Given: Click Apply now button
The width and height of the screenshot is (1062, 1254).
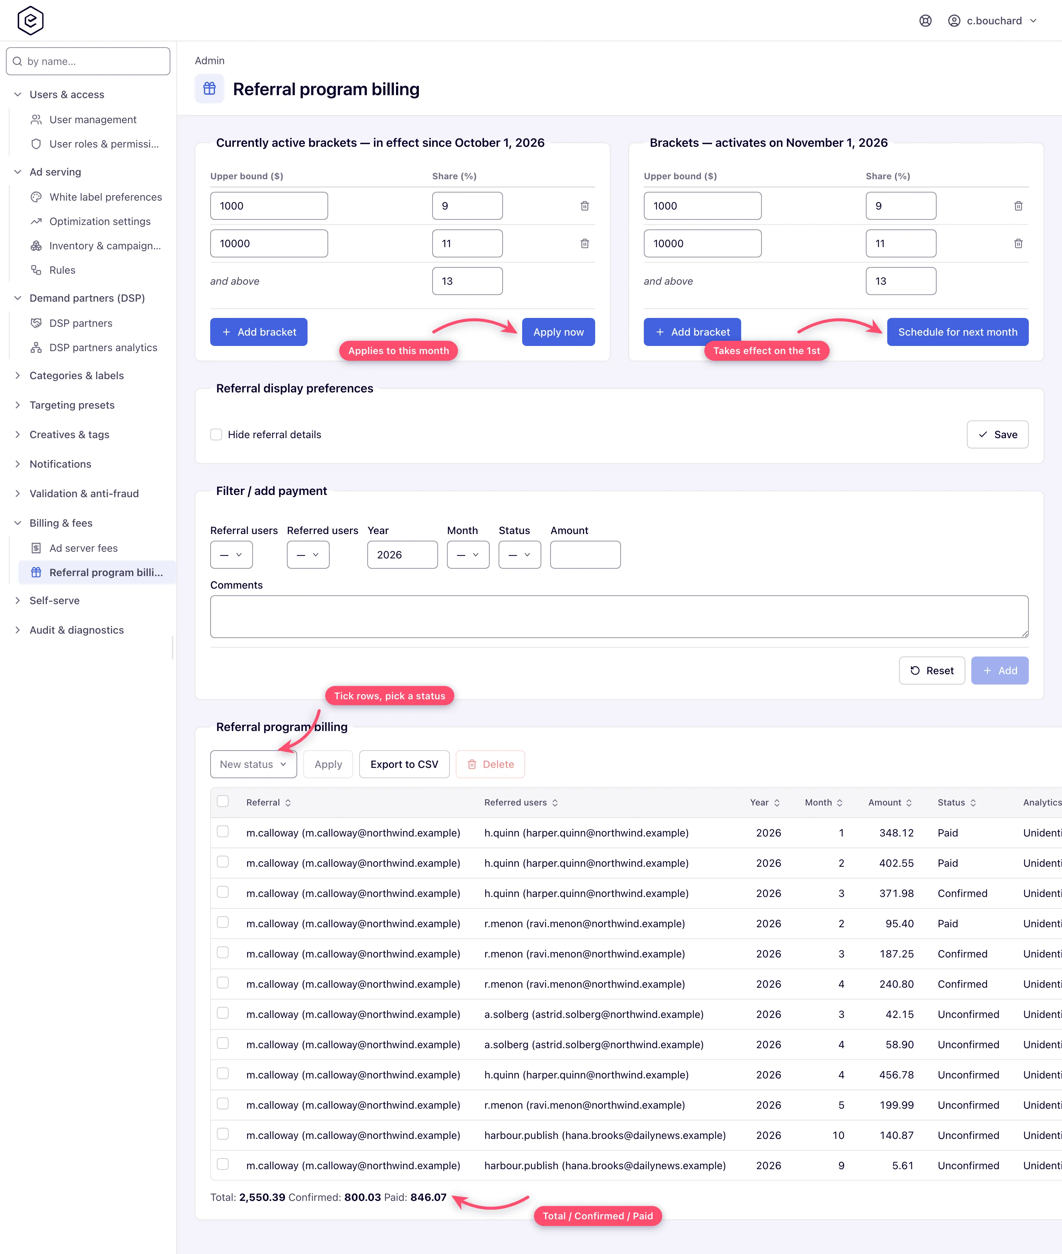Looking at the screenshot, I should [x=558, y=332].
